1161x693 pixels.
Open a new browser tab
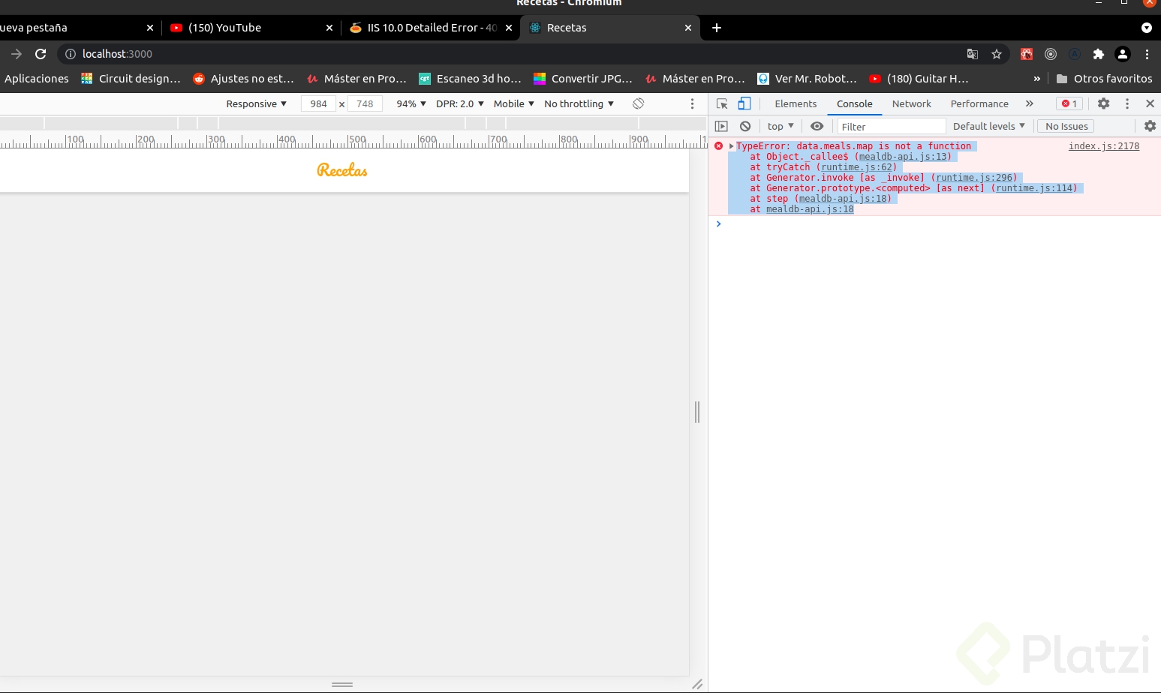click(x=717, y=28)
